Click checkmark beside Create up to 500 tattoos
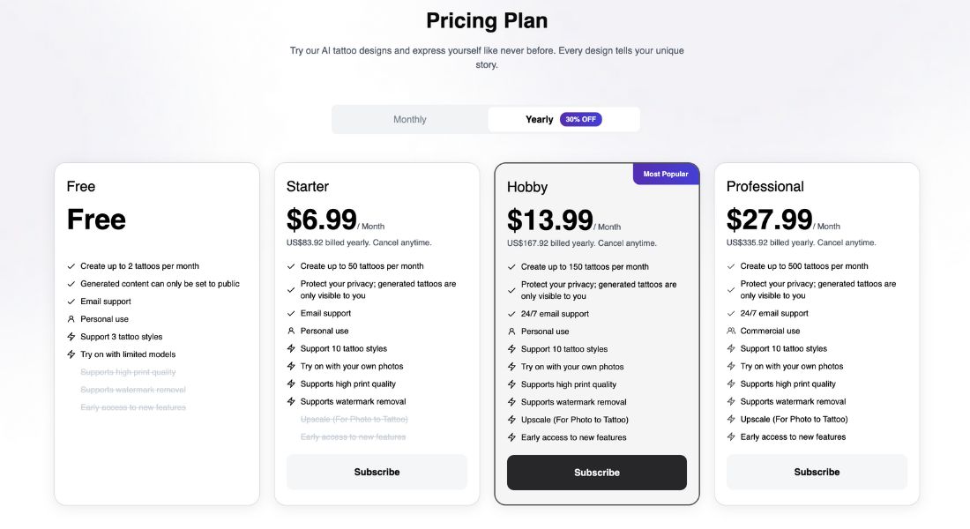 [x=731, y=266]
